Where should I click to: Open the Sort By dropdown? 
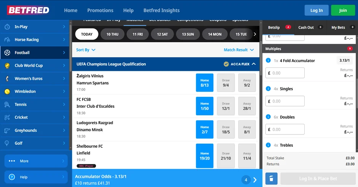tap(86, 50)
